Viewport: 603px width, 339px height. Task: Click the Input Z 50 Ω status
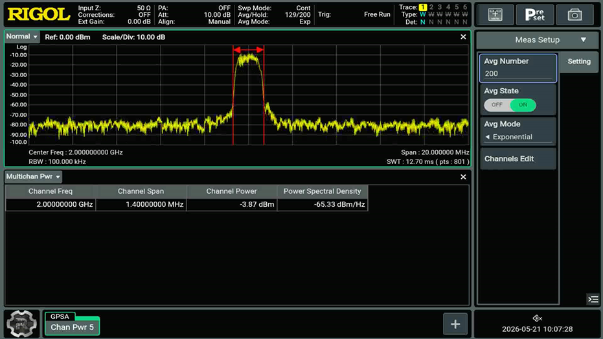114,8
